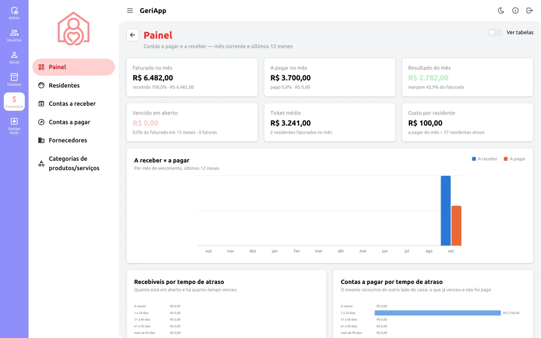Viewport: 541px width, 338px height.
Task: Click the 'Recebíveis por tempo de atraso' heading
Action: [x=179, y=282]
